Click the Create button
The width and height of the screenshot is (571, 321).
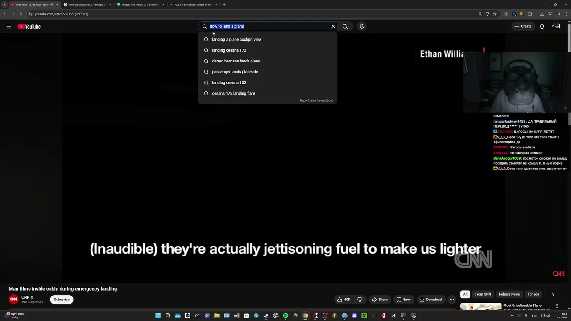point(523,26)
